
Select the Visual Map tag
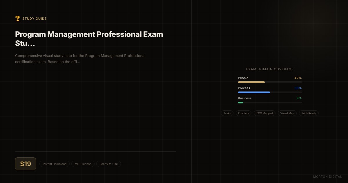[287, 113]
